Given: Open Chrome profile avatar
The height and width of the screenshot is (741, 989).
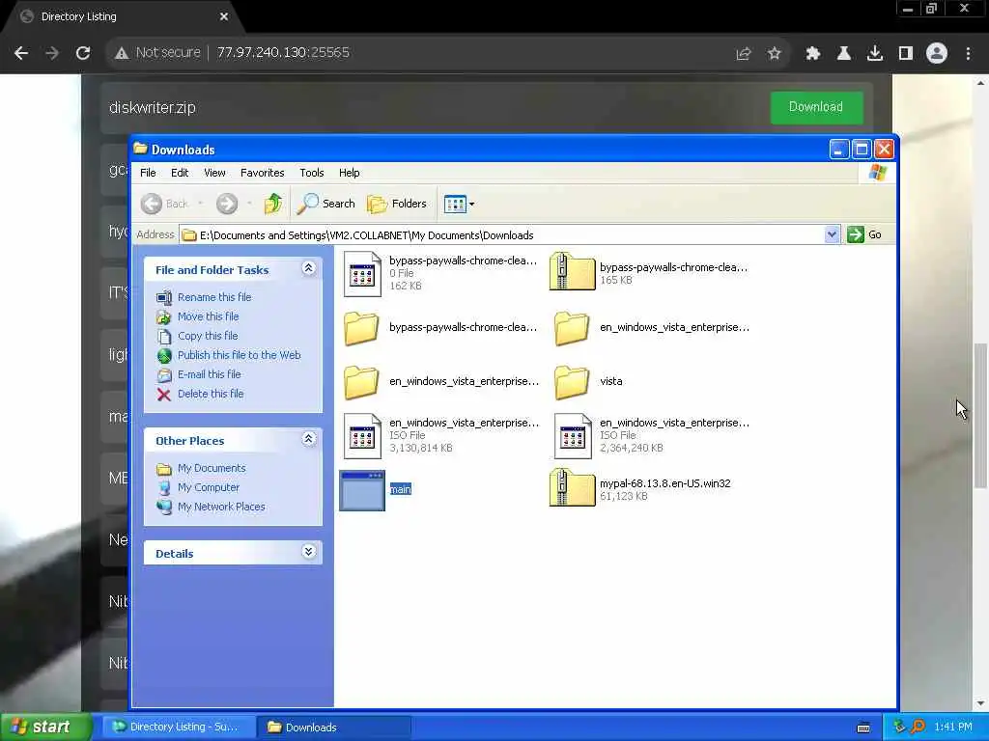Looking at the screenshot, I should [937, 54].
